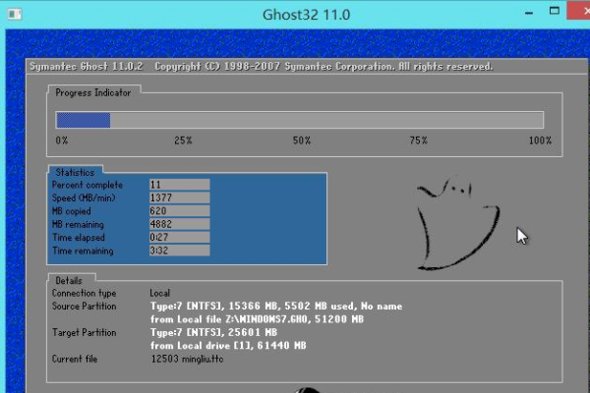Click the Speed (MB/min) label

[x=84, y=197]
